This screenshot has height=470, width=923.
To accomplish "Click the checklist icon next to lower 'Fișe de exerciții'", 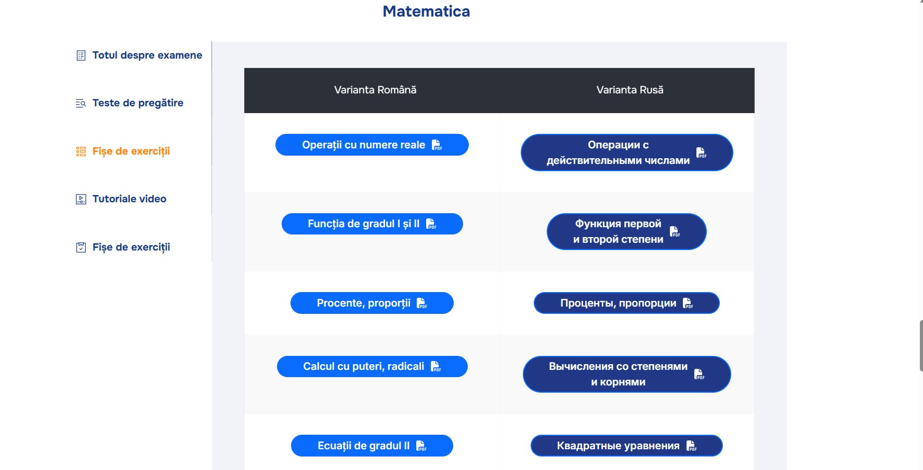I will click(81, 247).
